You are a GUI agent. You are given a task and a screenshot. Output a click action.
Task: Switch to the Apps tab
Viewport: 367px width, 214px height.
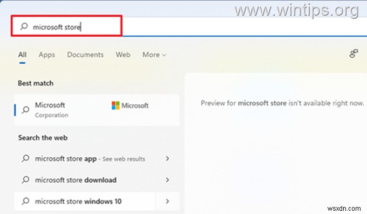coord(47,55)
